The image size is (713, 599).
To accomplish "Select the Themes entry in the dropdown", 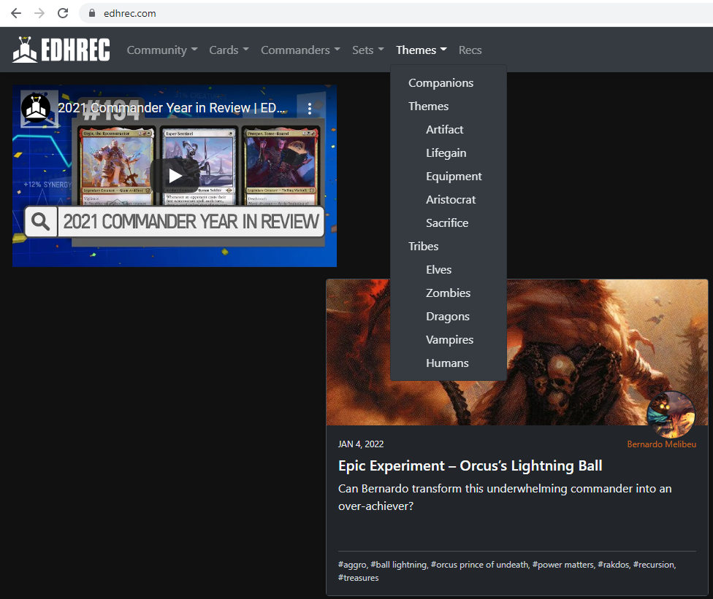I will [428, 107].
